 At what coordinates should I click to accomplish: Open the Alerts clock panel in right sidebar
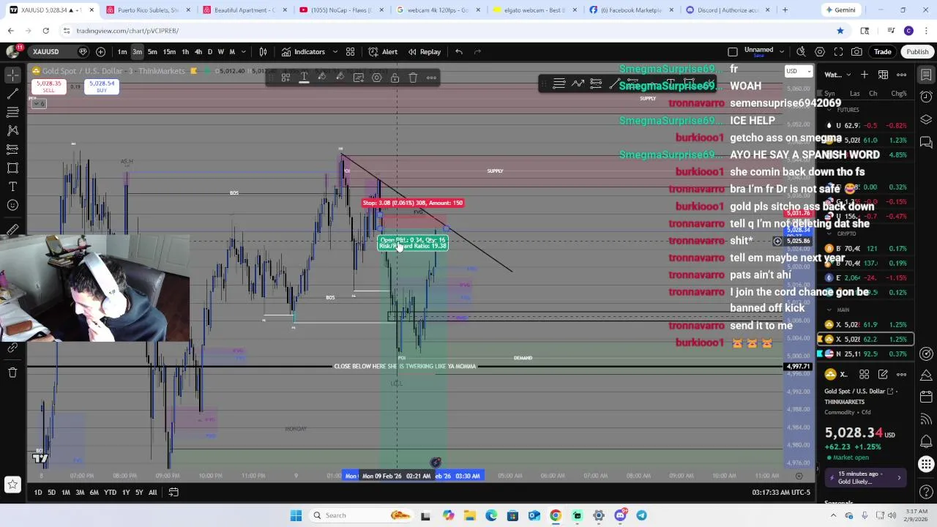(x=926, y=97)
